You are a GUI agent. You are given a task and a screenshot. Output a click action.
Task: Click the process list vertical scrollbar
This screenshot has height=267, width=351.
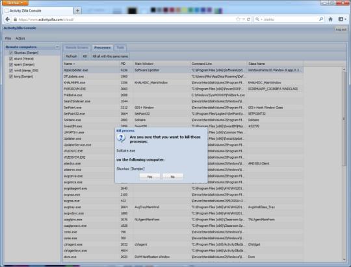[x=344, y=119]
